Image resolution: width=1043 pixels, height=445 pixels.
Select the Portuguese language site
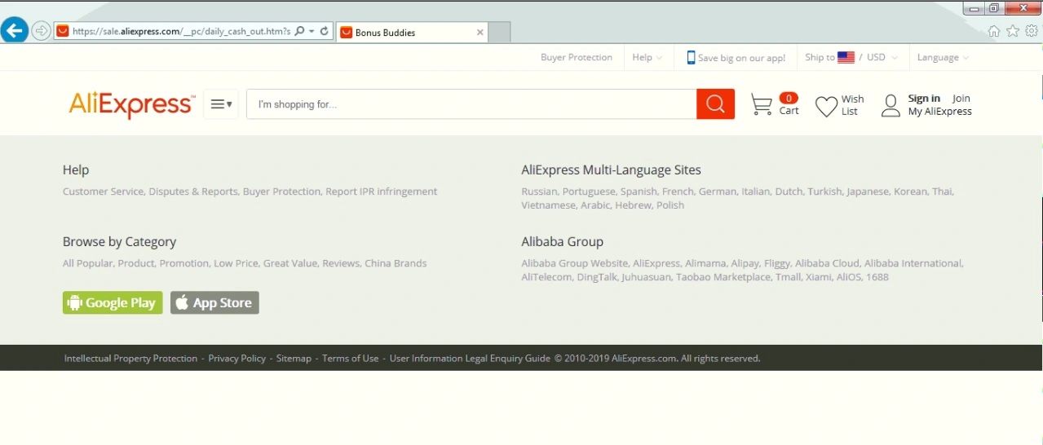[x=589, y=192]
